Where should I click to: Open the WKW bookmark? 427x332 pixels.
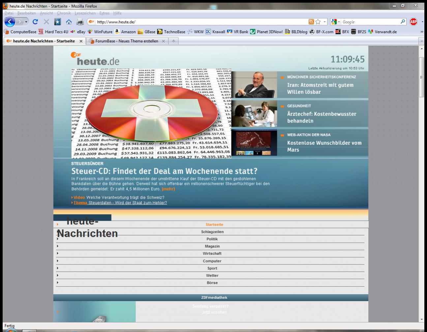[196, 32]
